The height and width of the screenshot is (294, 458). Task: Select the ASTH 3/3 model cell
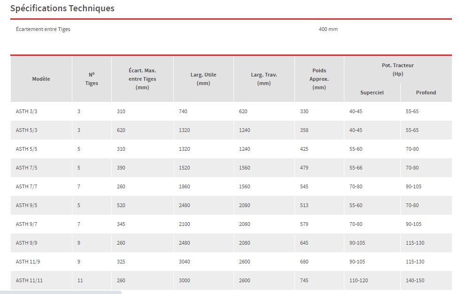(26, 111)
